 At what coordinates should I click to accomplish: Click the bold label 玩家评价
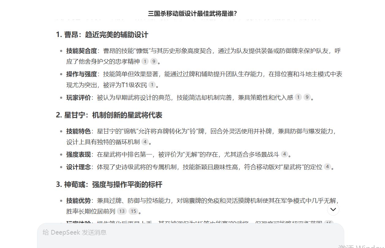point(78,98)
